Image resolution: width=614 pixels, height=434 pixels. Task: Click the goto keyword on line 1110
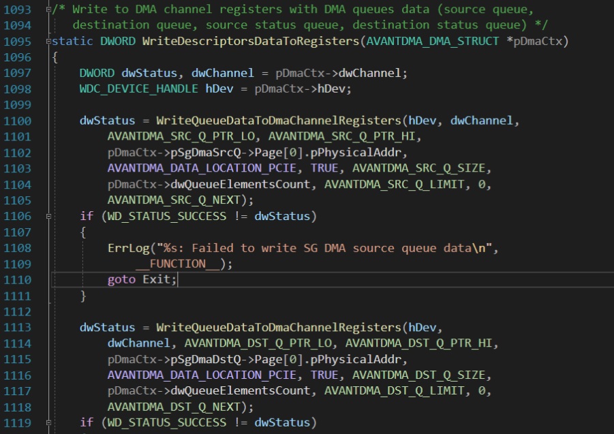[121, 280]
